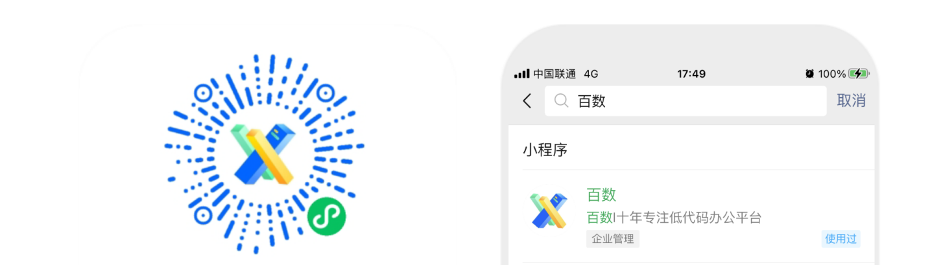Screen dimensions: 943x265
Task: Tap the cellular signal bars icon
Action: pyautogui.click(x=521, y=74)
